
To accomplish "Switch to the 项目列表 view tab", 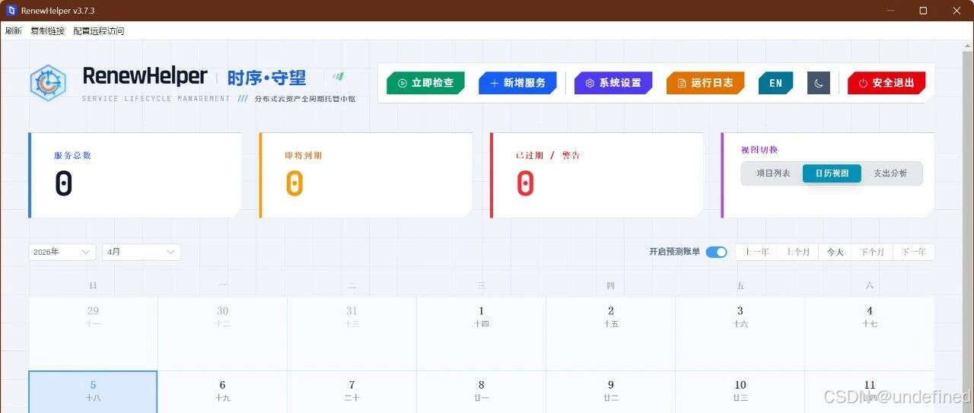I will click(x=773, y=173).
